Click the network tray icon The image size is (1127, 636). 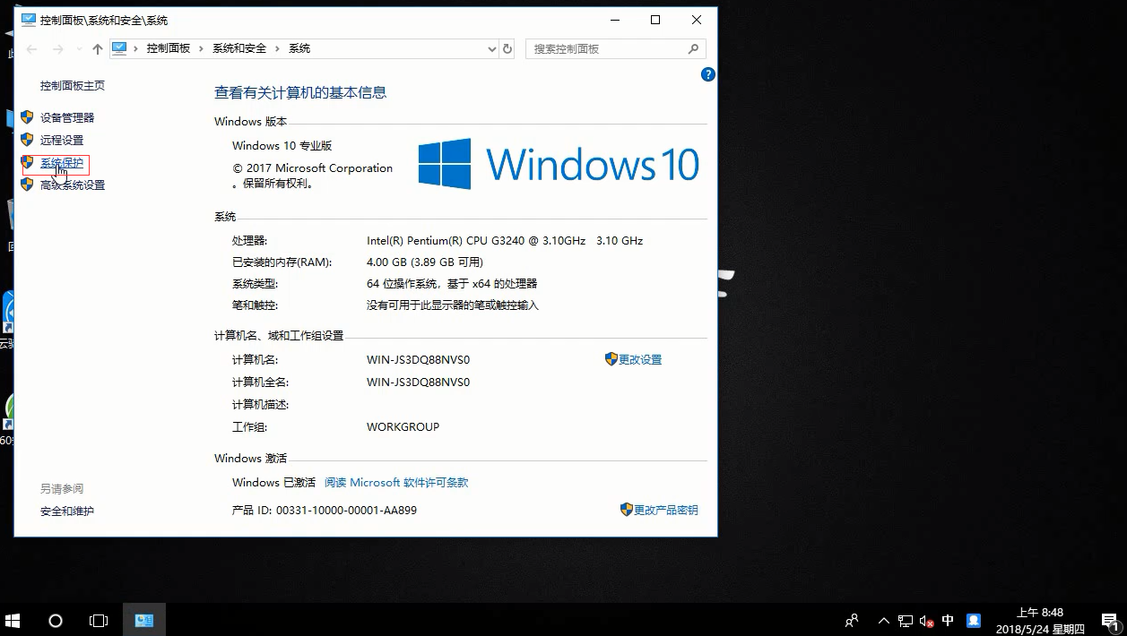[906, 621]
